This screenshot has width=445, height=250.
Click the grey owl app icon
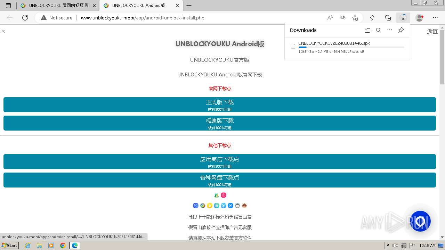237,206
